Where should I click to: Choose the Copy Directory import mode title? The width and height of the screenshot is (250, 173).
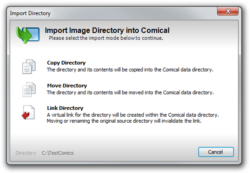pyautogui.click(x=66, y=63)
